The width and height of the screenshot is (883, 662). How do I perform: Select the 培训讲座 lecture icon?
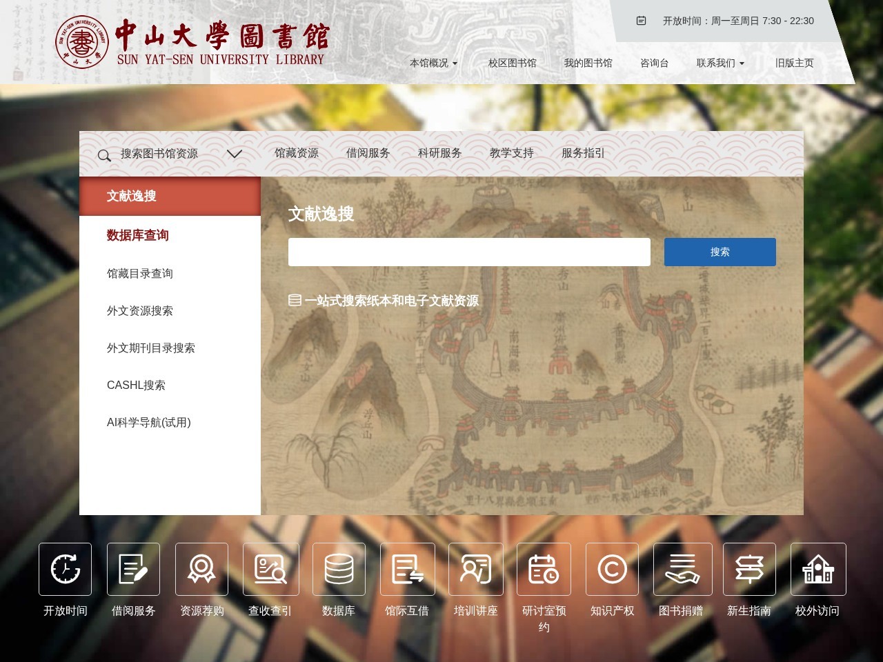coord(475,569)
